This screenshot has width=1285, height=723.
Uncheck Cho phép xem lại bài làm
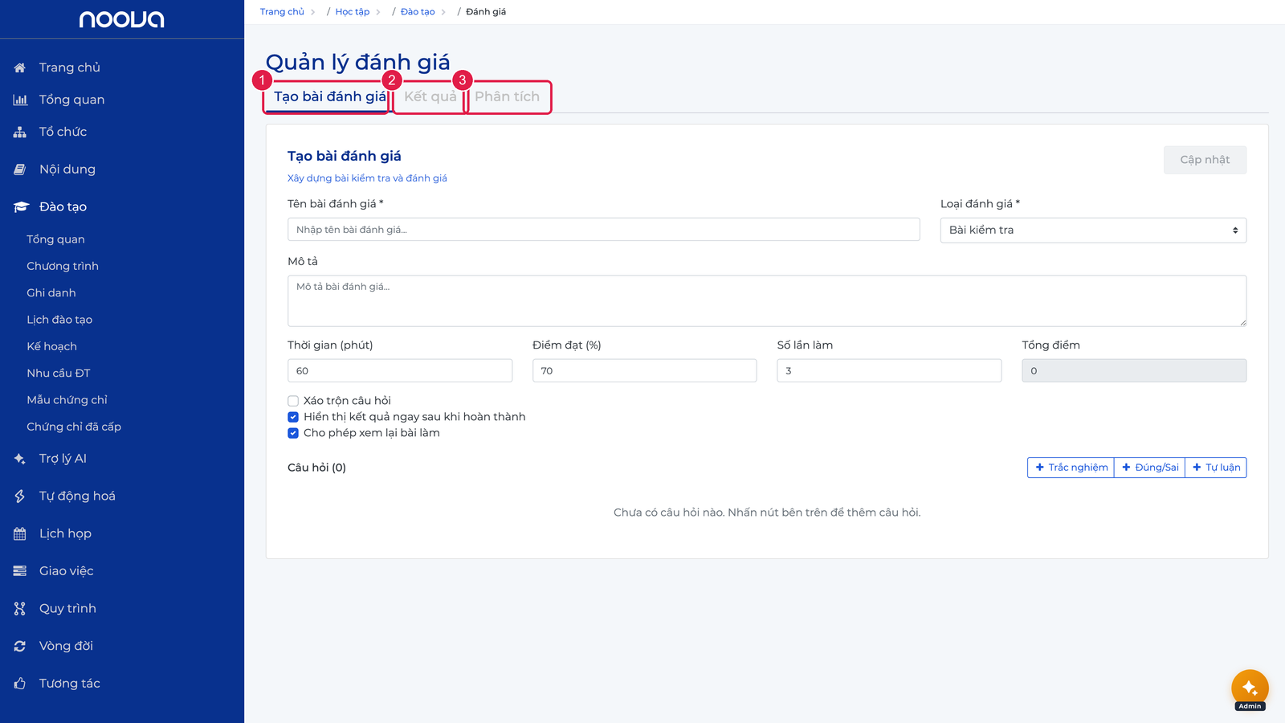pyautogui.click(x=293, y=433)
